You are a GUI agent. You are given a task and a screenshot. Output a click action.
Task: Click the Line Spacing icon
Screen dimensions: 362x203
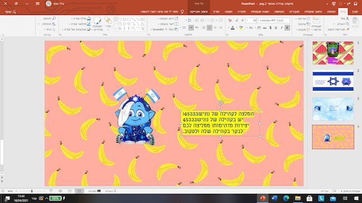pyautogui.click(x=189, y=21)
